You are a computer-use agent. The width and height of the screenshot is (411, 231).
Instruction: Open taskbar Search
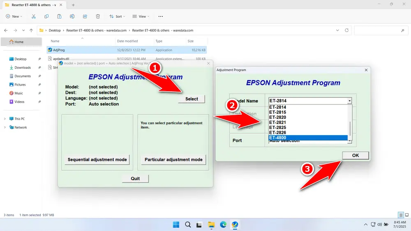click(188, 224)
